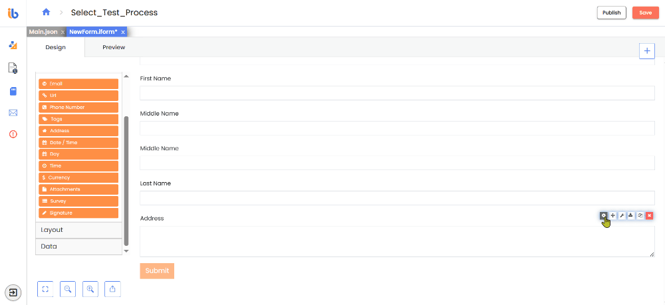
Task: Expand the Layout section
Action: point(79,230)
